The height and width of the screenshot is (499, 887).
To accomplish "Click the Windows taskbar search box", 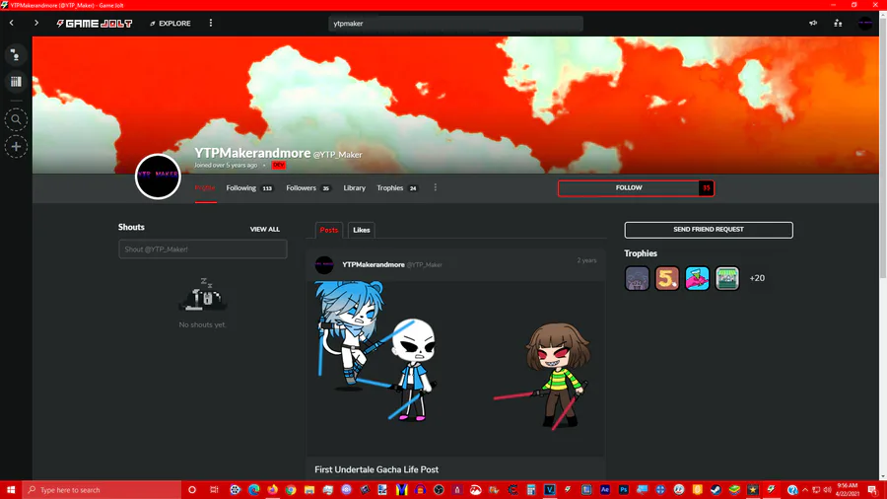I will [102, 490].
